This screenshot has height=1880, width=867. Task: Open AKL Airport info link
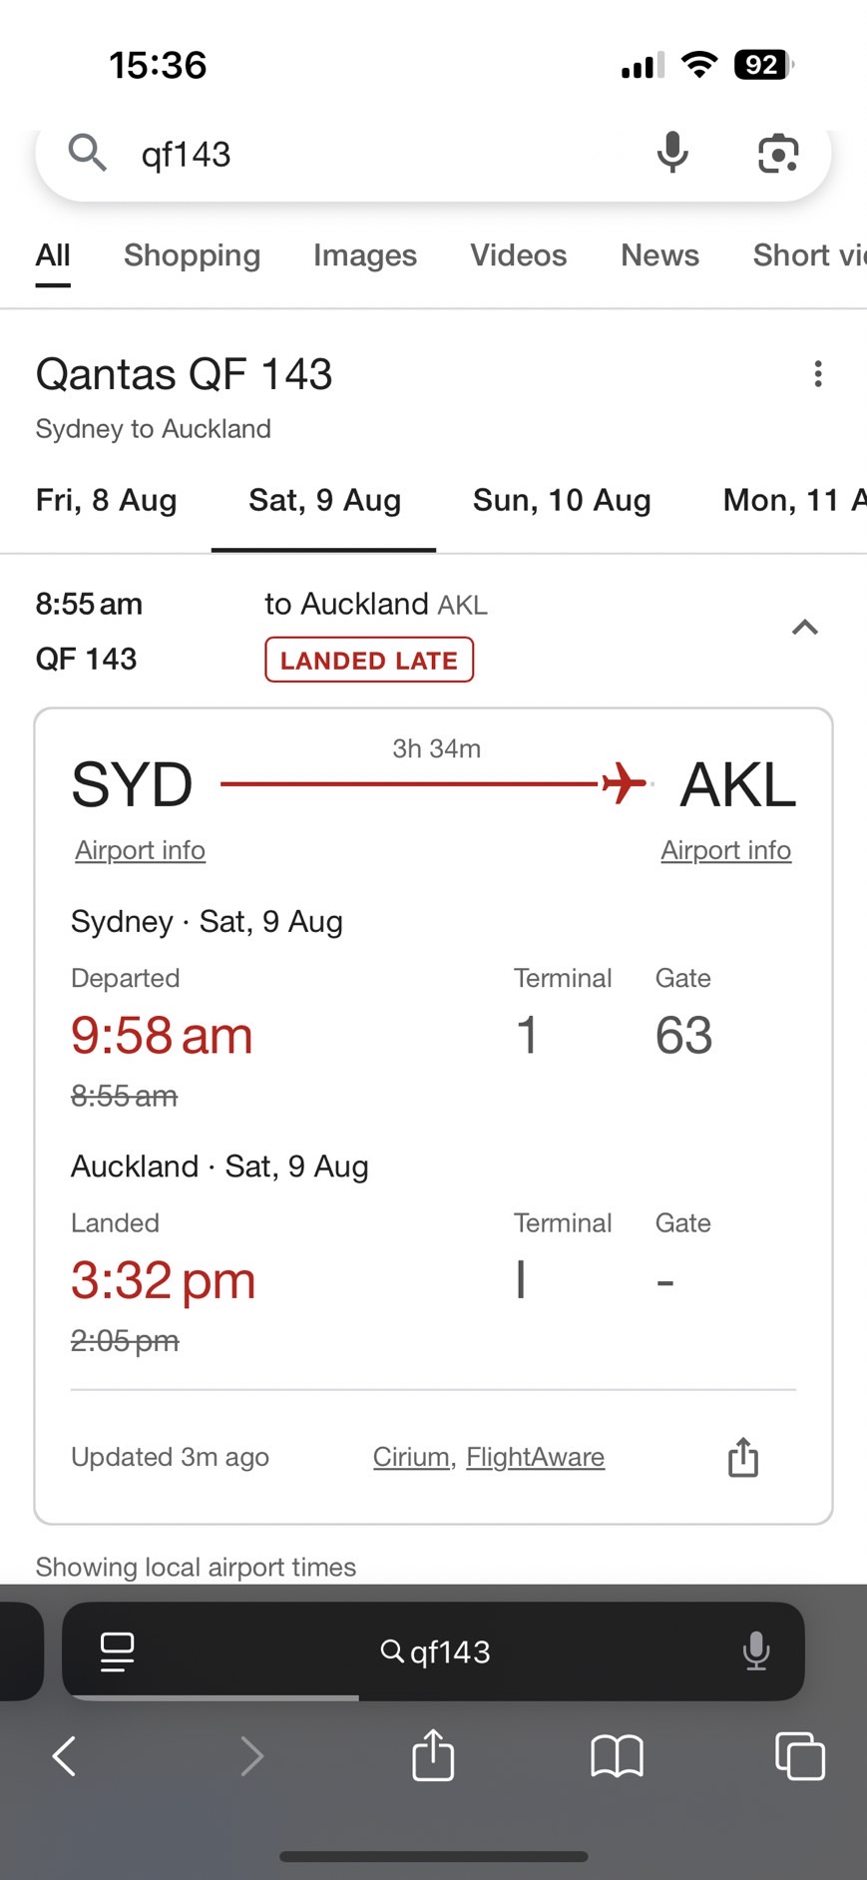pos(725,850)
